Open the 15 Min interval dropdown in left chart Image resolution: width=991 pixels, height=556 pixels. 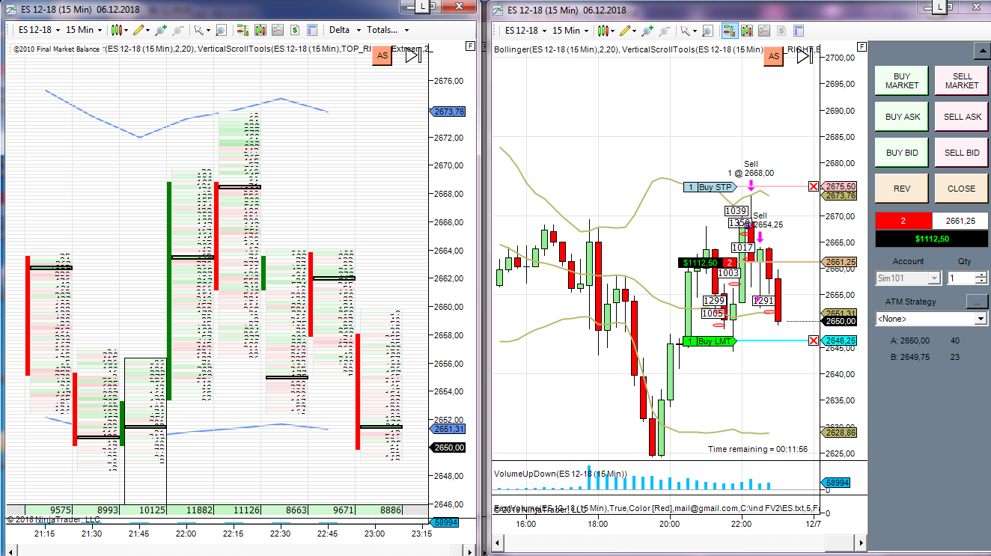[84, 30]
